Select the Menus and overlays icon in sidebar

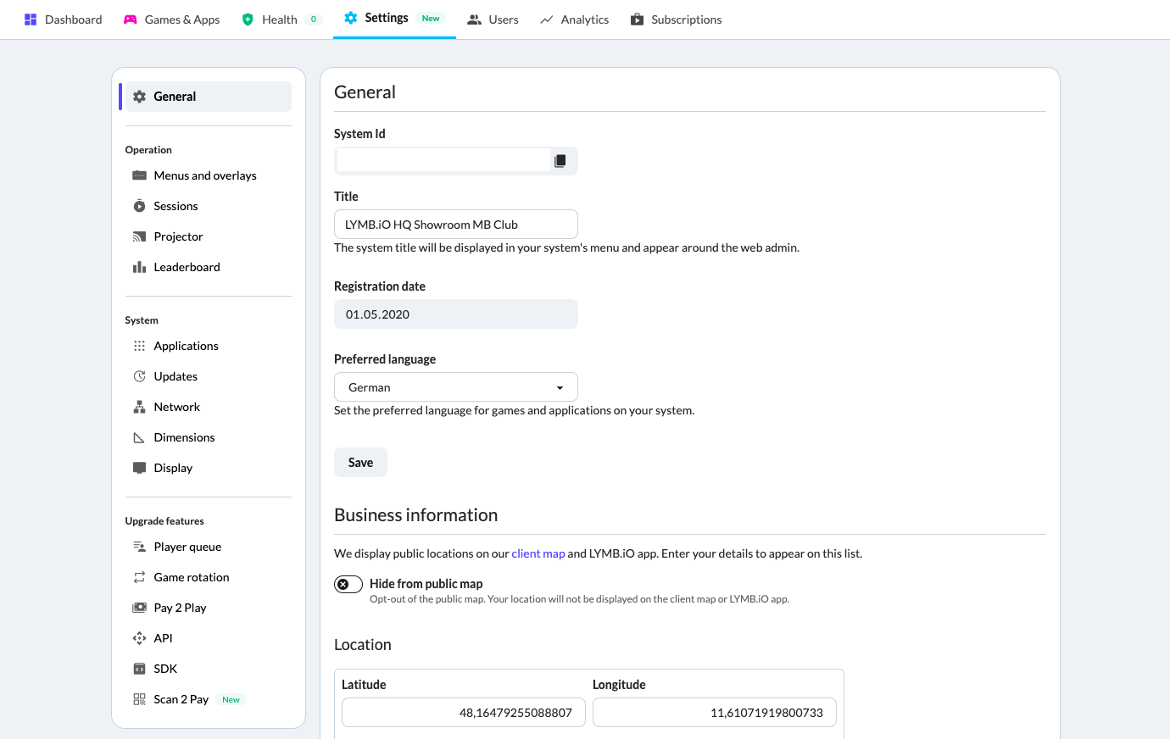(139, 175)
